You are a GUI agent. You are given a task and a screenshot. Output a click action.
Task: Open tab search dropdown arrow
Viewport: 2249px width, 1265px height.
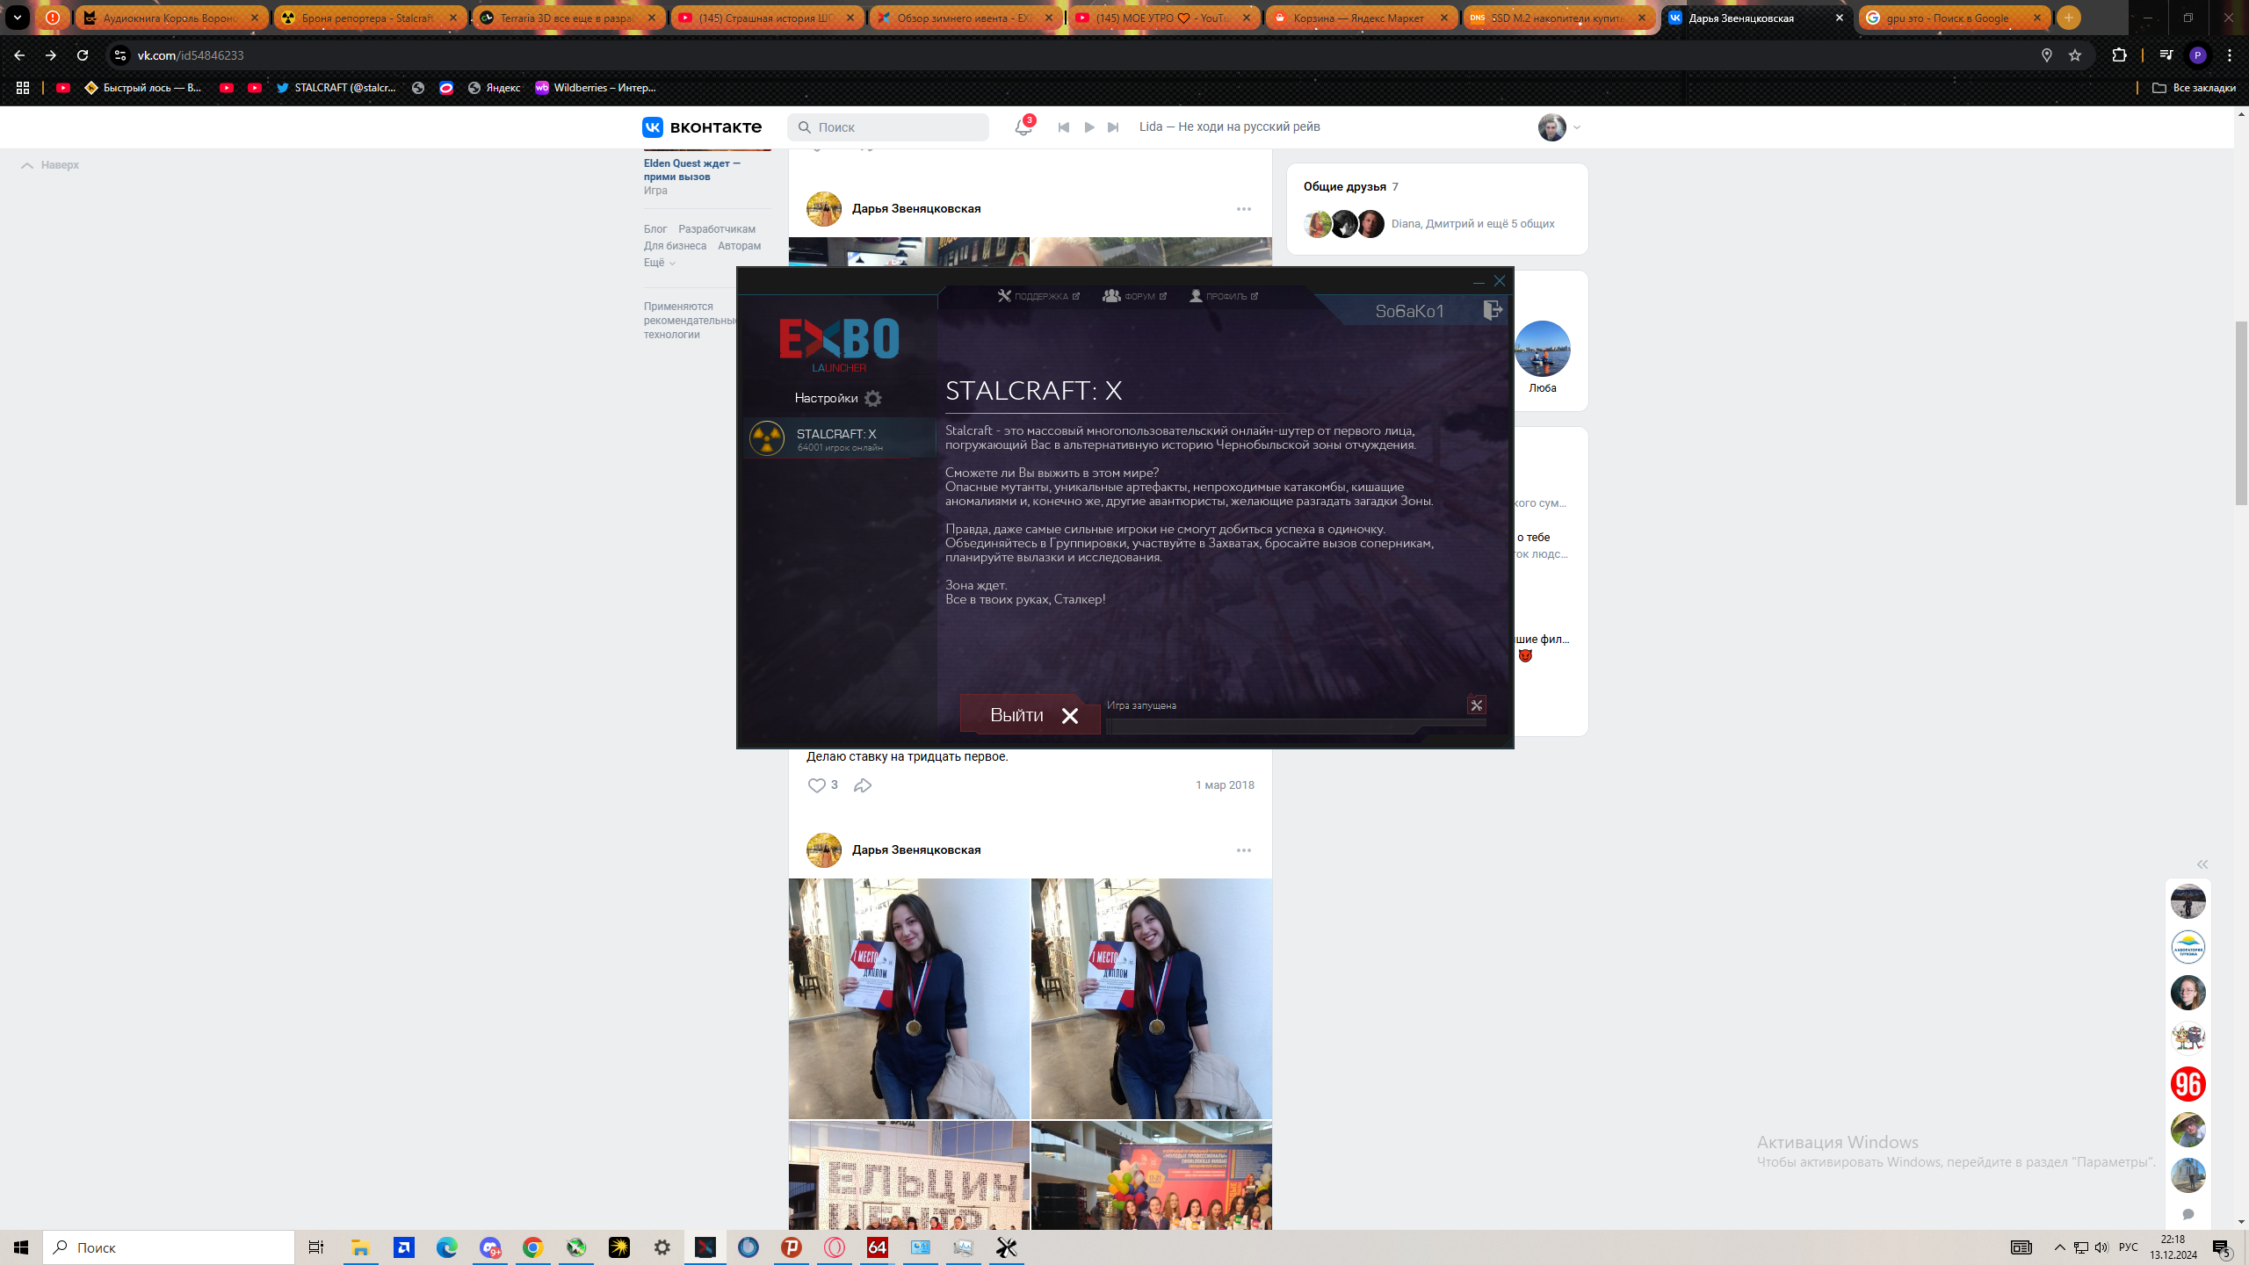point(18,18)
